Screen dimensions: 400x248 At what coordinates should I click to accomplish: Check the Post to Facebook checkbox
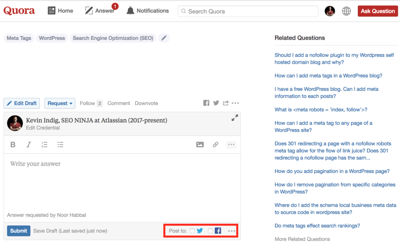(x=211, y=231)
